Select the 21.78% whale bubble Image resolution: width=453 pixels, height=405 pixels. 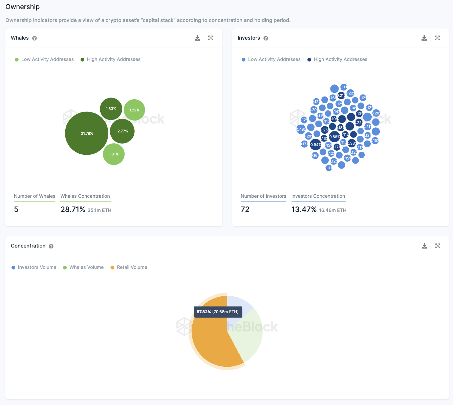click(87, 133)
